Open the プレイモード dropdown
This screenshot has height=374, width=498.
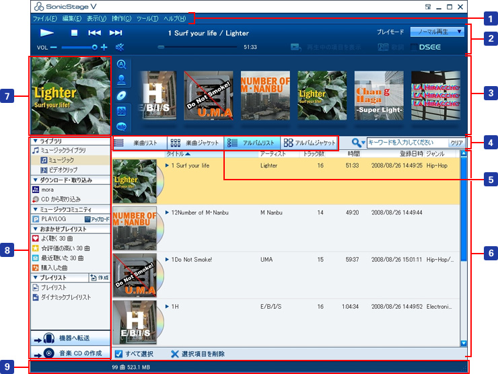(437, 32)
